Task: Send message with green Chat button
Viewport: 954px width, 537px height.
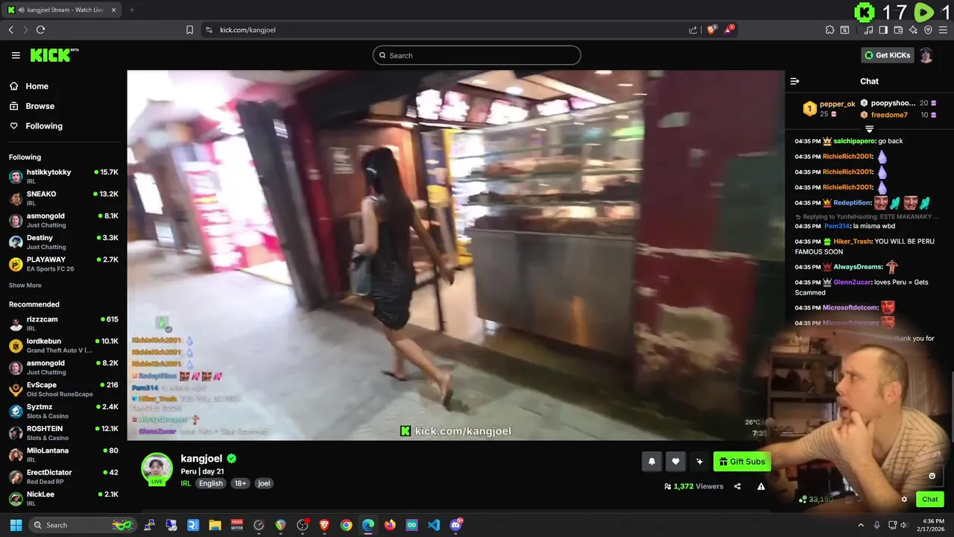Action: point(930,499)
